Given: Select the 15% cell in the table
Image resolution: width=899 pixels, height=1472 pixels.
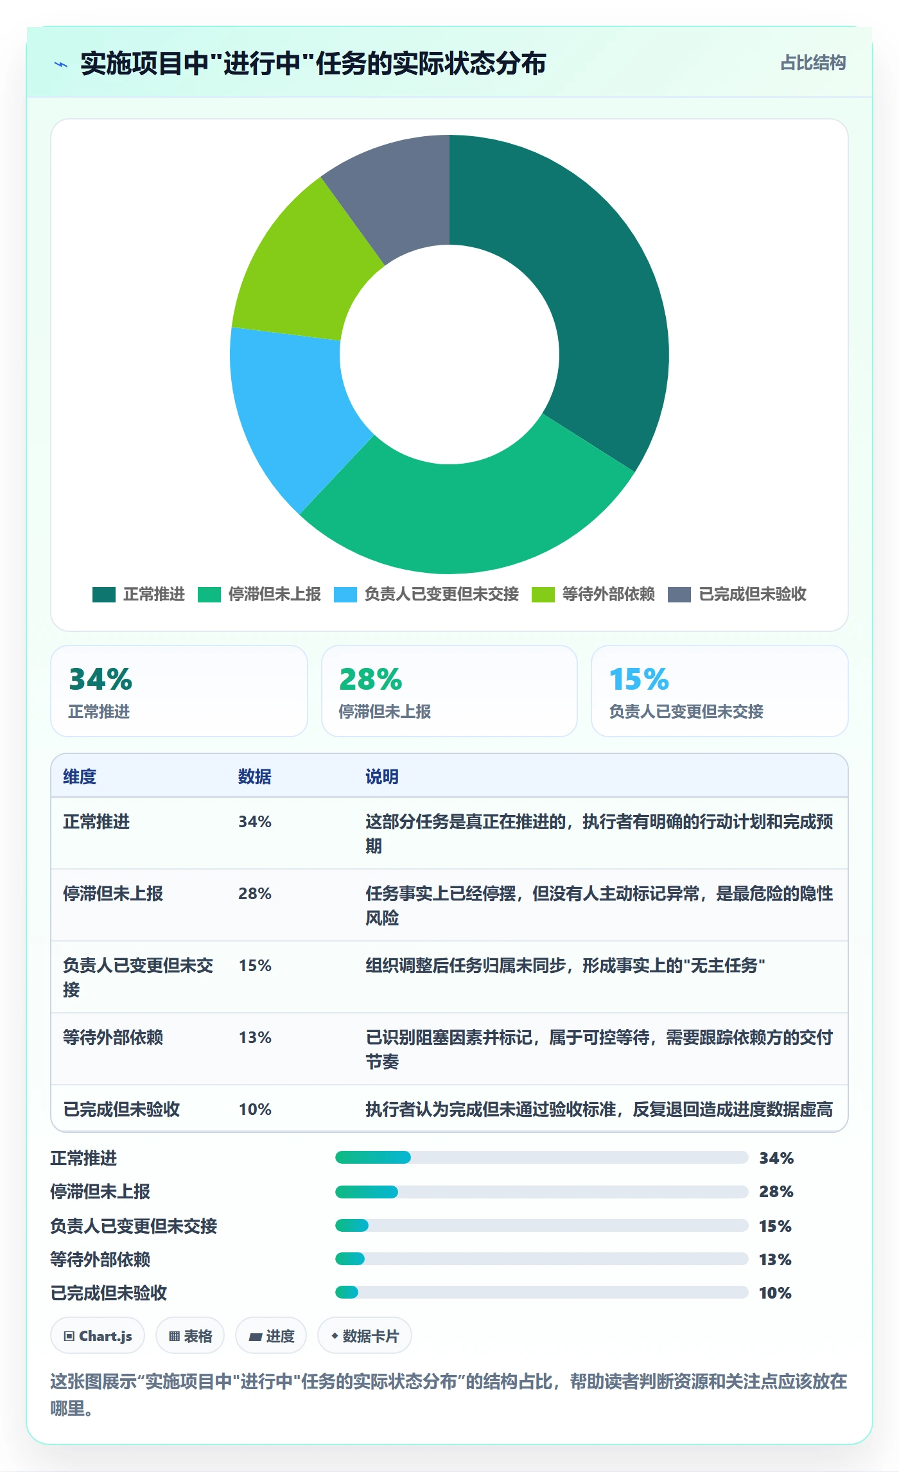Looking at the screenshot, I should [255, 965].
